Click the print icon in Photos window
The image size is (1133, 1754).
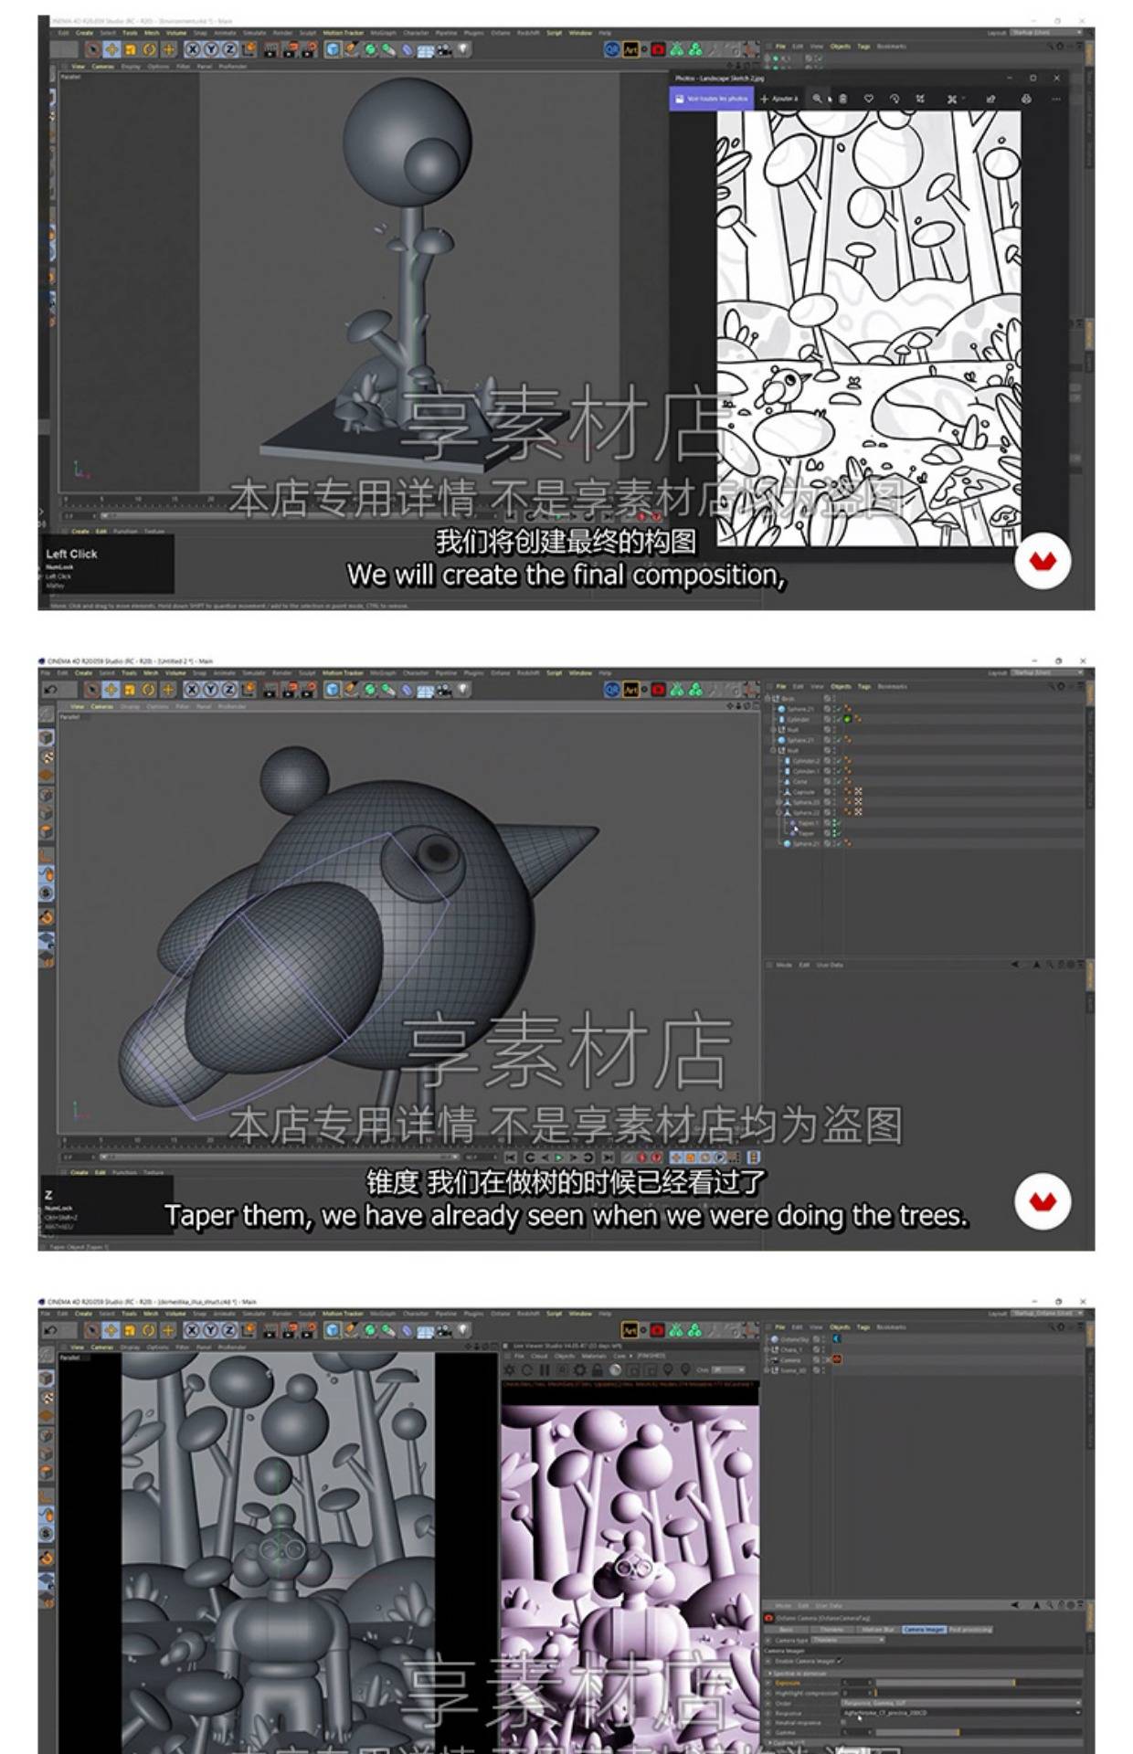(1026, 99)
